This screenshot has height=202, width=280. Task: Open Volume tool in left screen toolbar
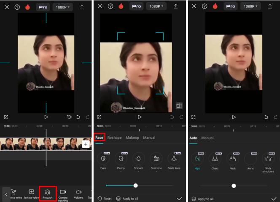pyautogui.click(x=78, y=194)
